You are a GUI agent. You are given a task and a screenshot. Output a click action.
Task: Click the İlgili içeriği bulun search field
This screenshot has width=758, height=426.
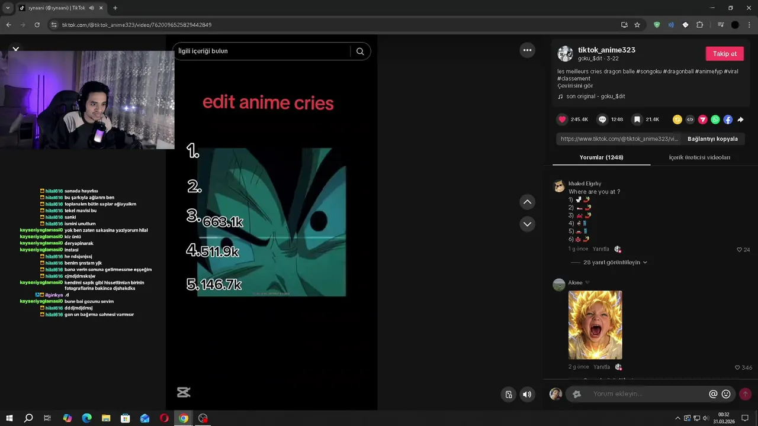point(262,51)
